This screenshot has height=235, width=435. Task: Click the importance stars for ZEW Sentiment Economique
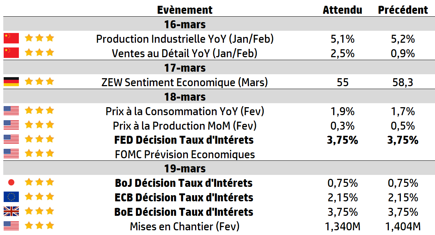pos(39,81)
